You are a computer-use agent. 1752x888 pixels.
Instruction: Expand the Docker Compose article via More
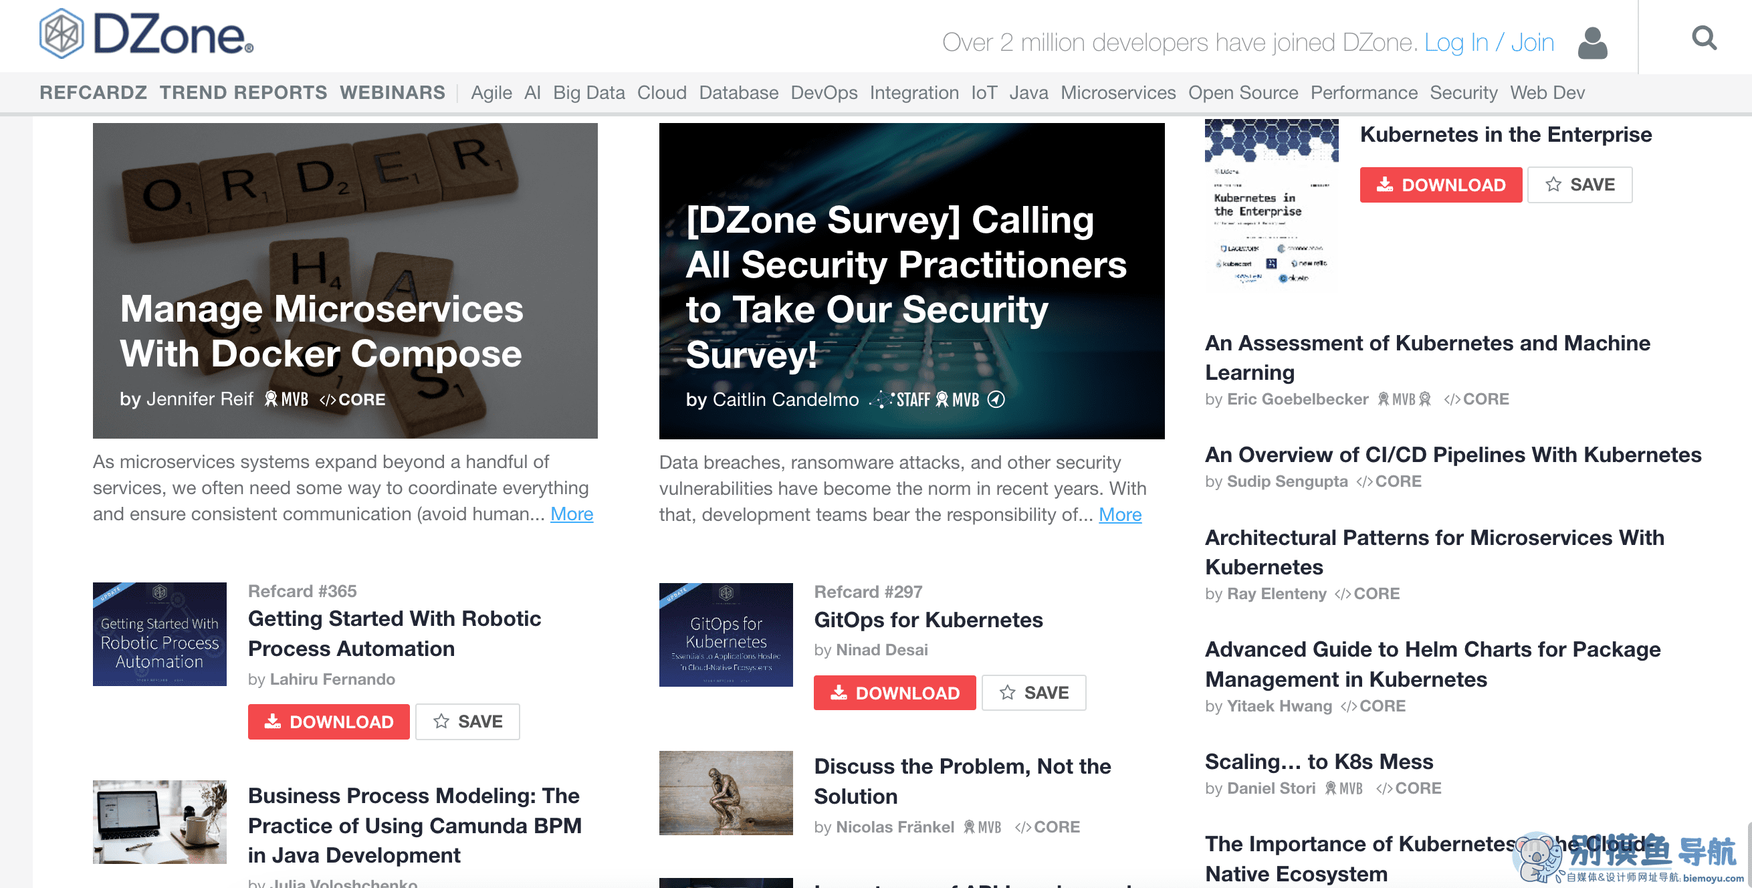(x=571, y=514)
